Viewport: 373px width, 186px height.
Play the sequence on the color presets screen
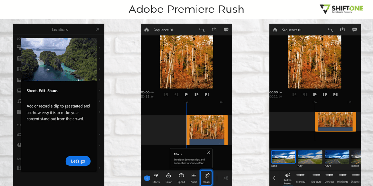pos(315,94)
